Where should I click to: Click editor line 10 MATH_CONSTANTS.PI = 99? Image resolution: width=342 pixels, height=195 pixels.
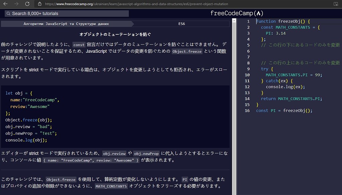click(294, 75)
